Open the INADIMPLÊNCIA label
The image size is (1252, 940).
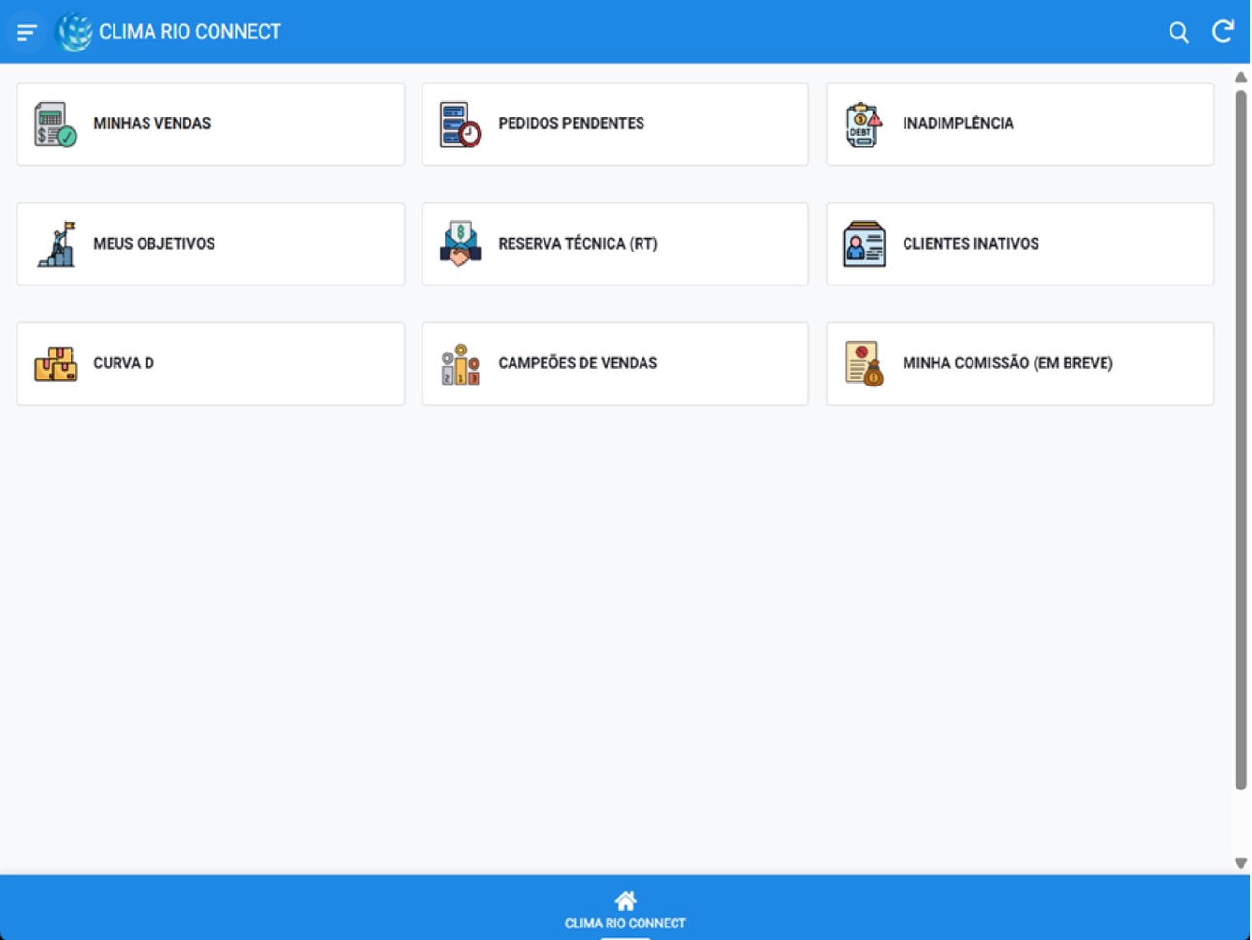pos(958,124)
